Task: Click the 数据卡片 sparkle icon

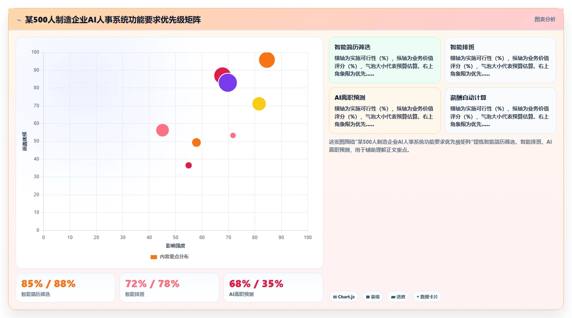Action: tap(418, 297)
